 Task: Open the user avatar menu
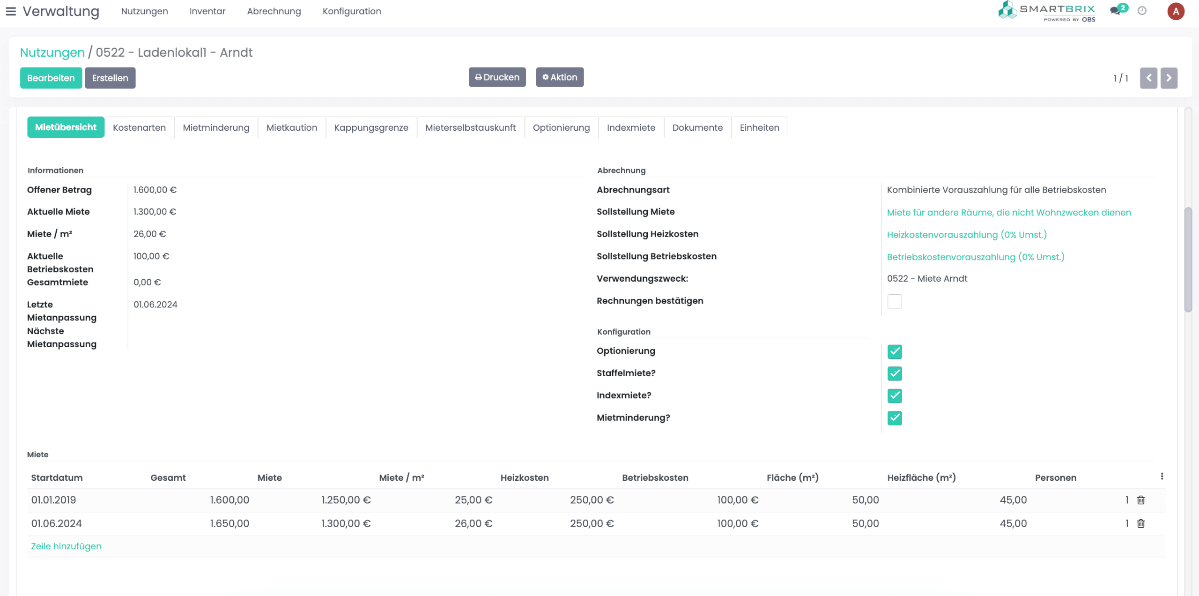click(x=1176, y=11)
